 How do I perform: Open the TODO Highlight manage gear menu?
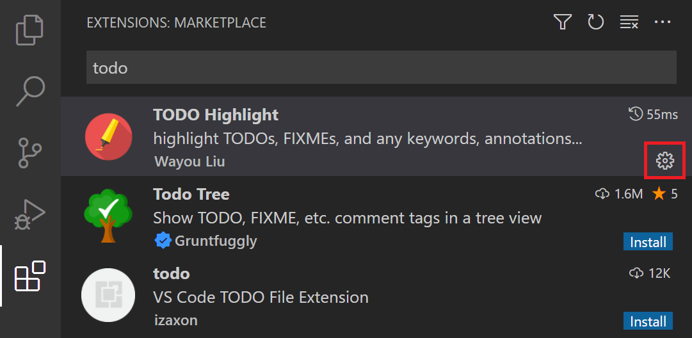pos(665,161)
